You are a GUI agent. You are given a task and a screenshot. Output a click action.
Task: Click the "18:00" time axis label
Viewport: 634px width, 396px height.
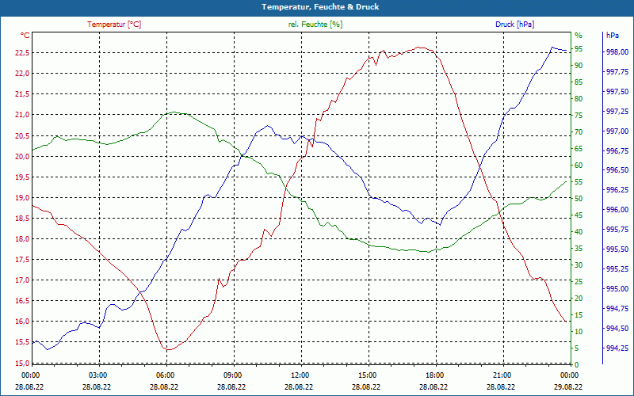tap(433, 375)
